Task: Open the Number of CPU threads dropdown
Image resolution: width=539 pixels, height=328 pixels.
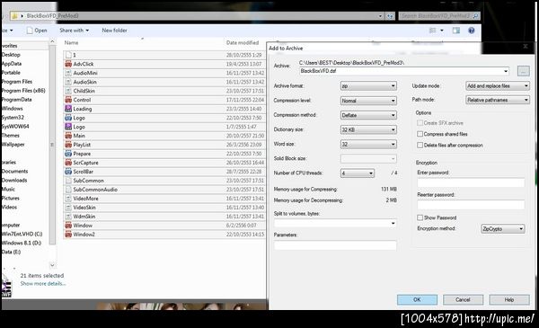Action: click(358, 173)
